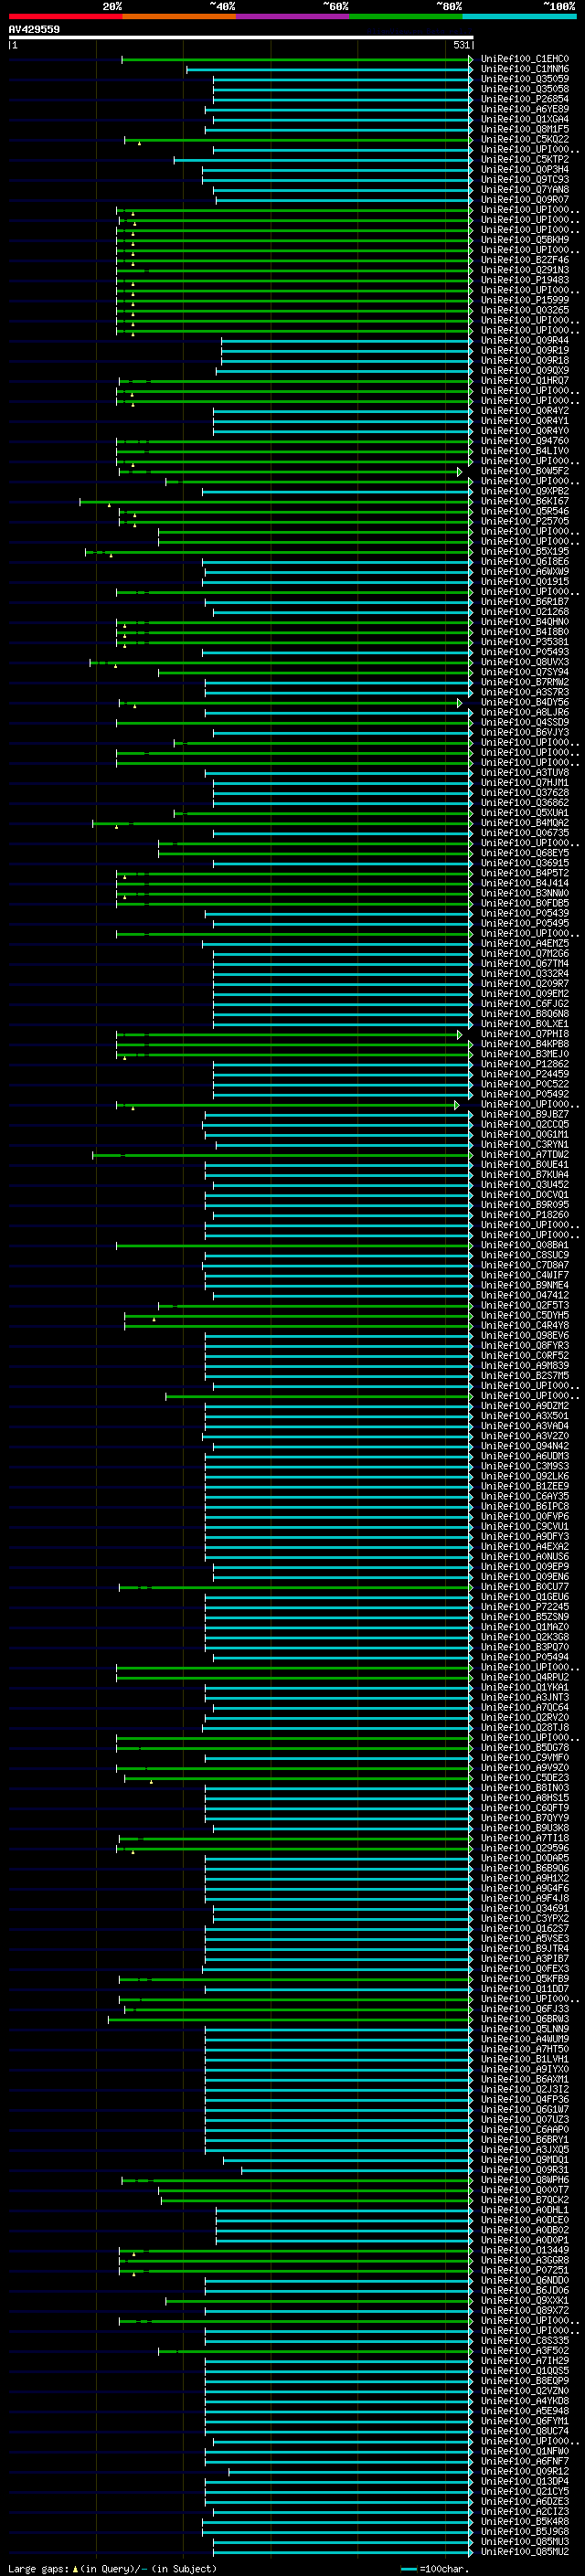Open the UniRef100_B6KI67 hit label
This screenshot has height=2576, width=585.
[x=524, y=501]
